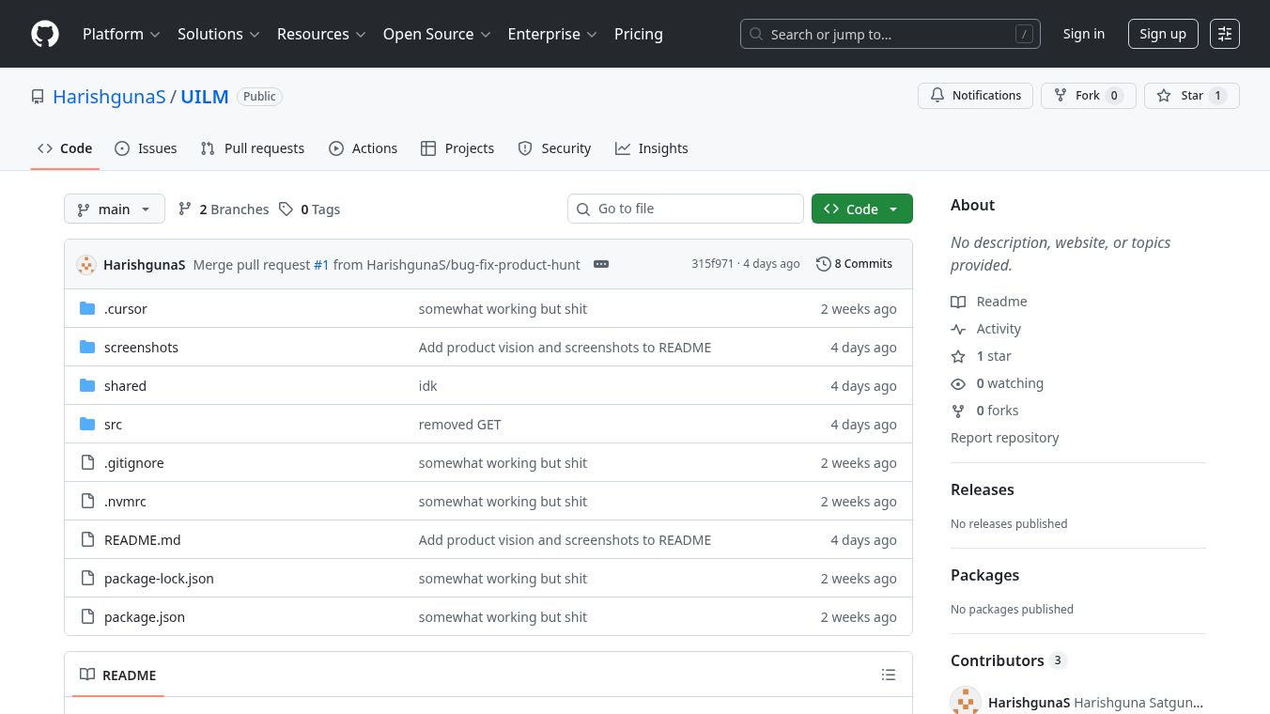Image resolution: width=1270 pixels, height=714 pixels.
Task: Open the 8 Commits history
Action: 854,264
